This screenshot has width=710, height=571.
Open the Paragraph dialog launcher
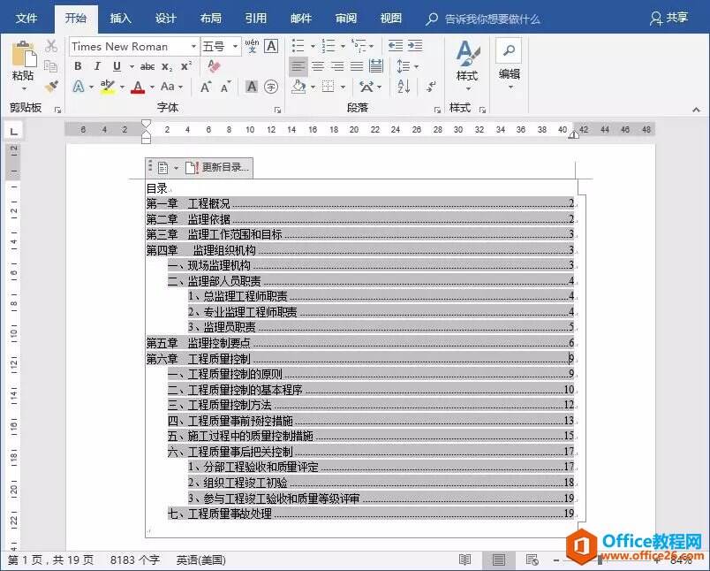(437, 110)
